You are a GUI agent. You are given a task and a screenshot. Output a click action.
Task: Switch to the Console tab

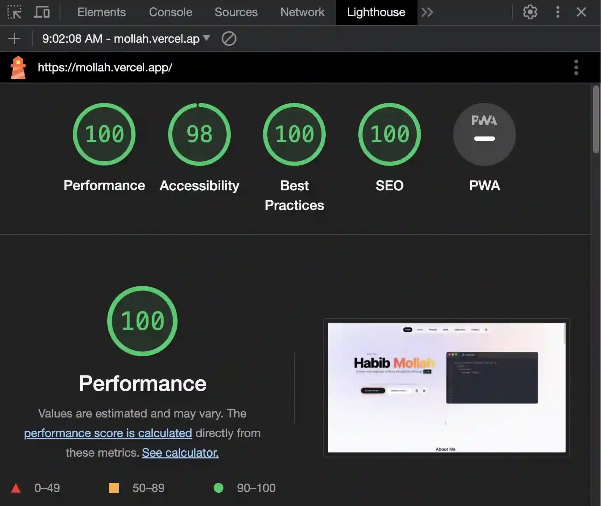[171, 12]
